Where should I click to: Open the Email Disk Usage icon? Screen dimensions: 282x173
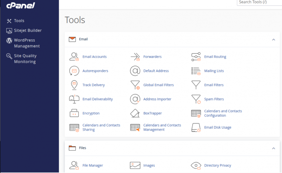pos(196,128)
